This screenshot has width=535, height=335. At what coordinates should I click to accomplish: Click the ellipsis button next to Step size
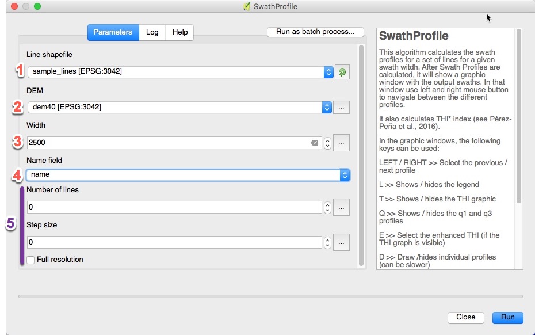[341, 242]
